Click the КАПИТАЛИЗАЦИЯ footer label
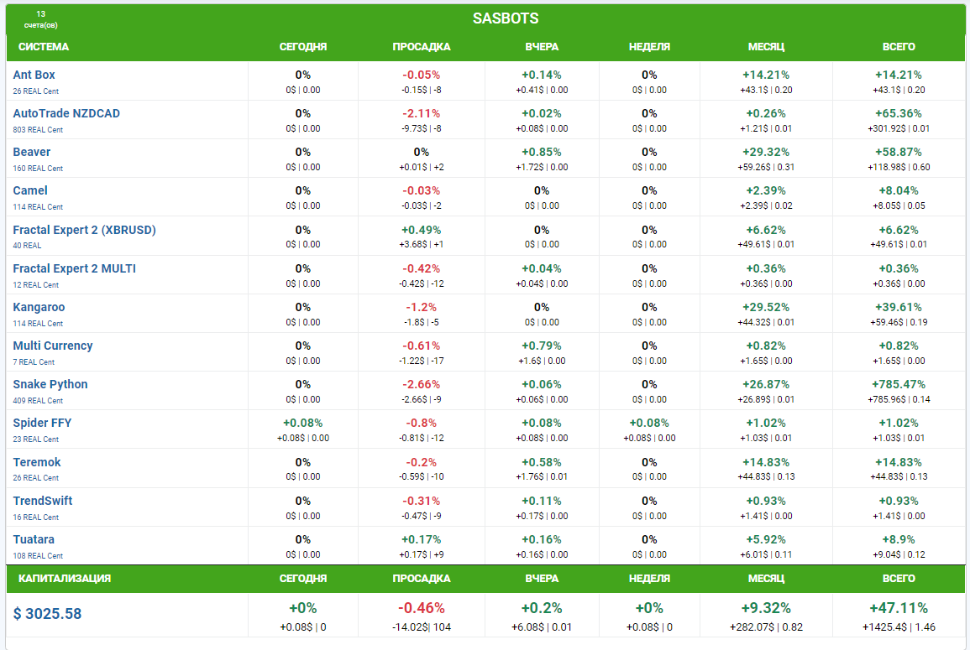970x650 pixels. (65, 579)
